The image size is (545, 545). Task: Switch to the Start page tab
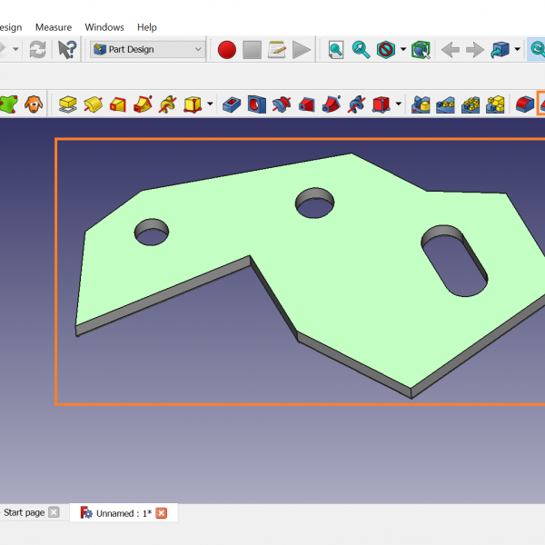pos(24,513)
